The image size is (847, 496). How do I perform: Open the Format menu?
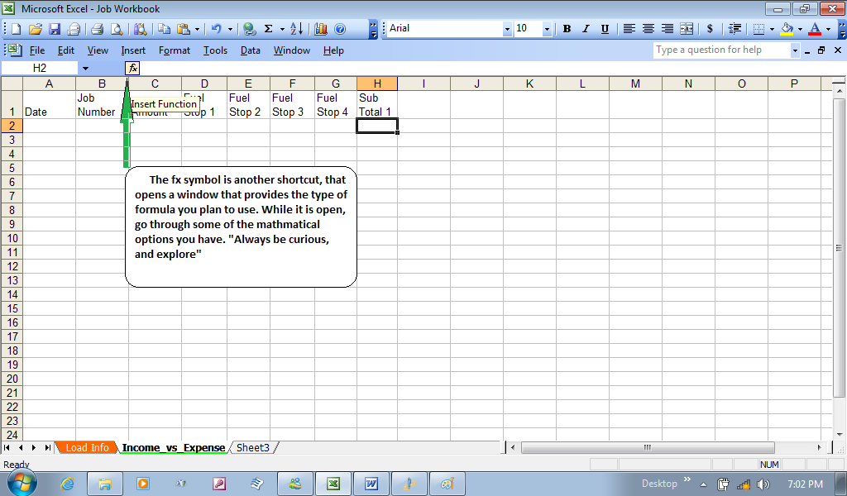175,50
